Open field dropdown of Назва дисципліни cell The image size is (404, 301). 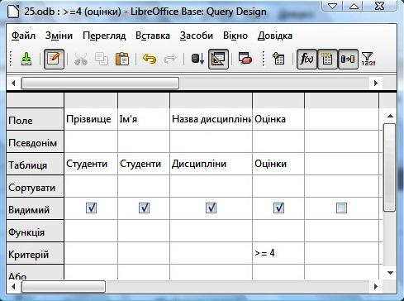pyautogui.click(x=211, y=119)
